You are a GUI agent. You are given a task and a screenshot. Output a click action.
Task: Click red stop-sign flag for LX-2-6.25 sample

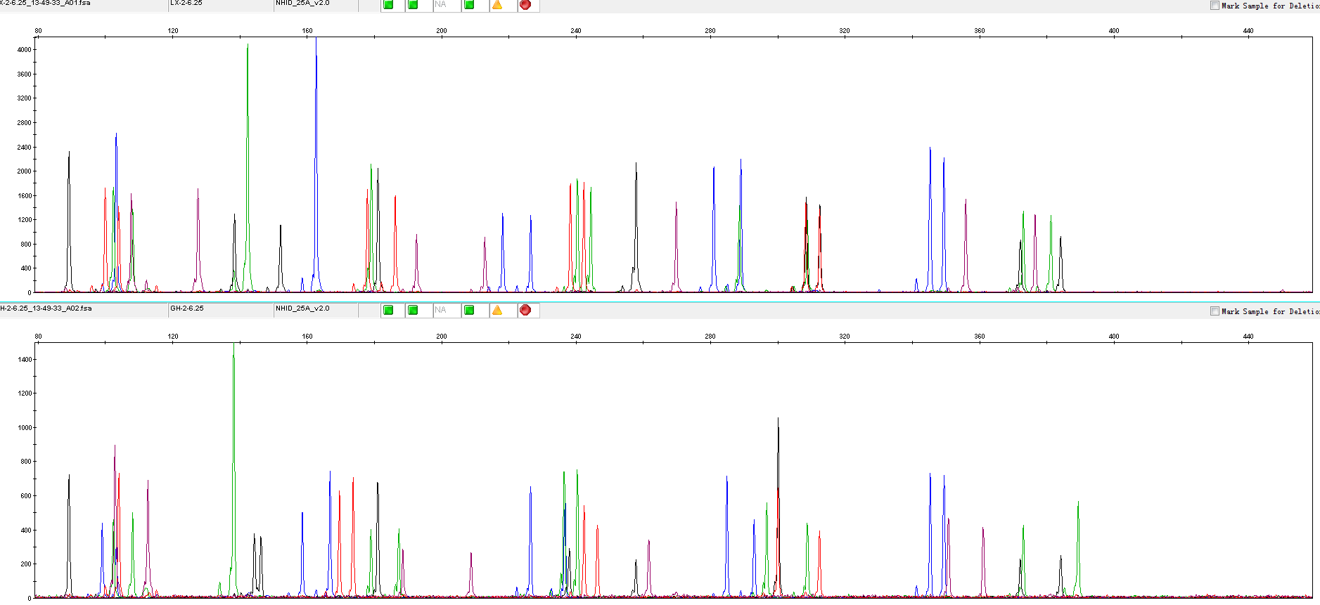pos(525,5)
